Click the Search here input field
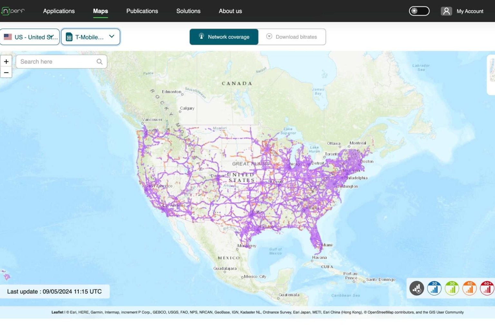The height and width of the screenshot is (330, 495). click(56, 62)
